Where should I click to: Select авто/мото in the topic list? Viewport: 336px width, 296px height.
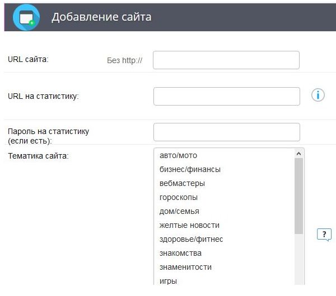pos(178,155)
